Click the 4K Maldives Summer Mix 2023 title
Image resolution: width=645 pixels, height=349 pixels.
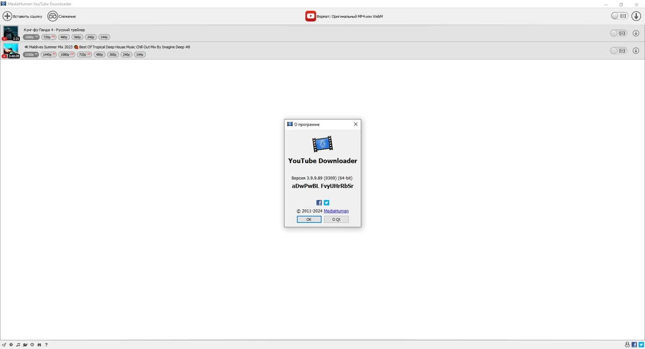coord(107,47)
